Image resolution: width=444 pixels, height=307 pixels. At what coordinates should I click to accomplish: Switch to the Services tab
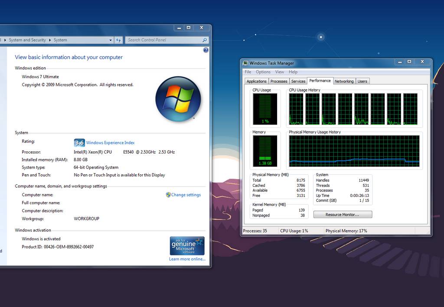click(x=298, y=81)
